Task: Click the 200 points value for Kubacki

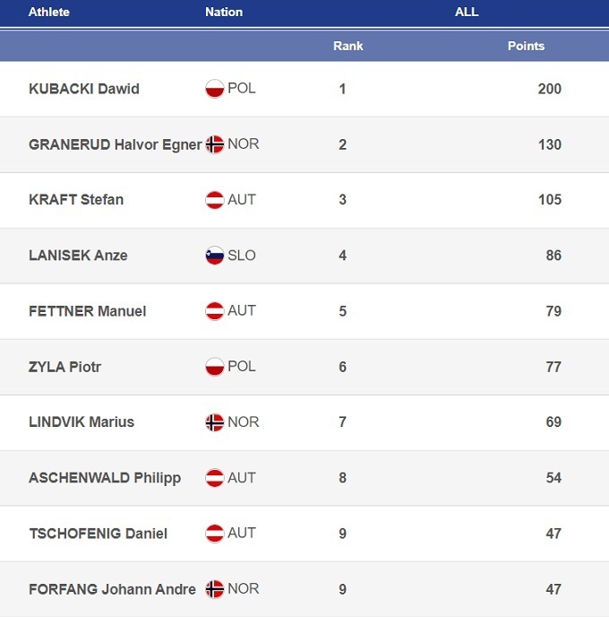Action: pos(549,89)
